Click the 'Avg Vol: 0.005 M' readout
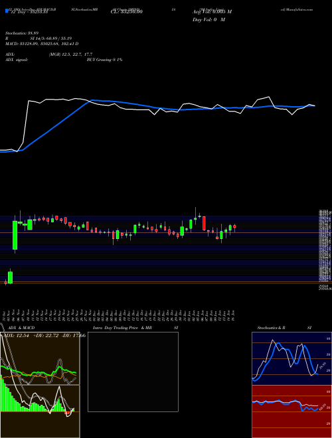This screenshot has height=438, width=332. click(x=212, y=12)
